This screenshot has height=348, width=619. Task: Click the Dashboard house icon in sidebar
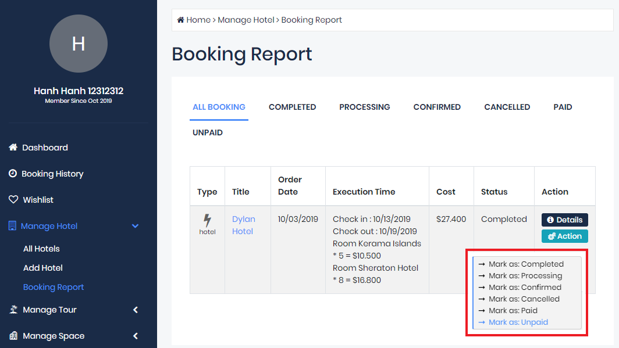(13, 148)
